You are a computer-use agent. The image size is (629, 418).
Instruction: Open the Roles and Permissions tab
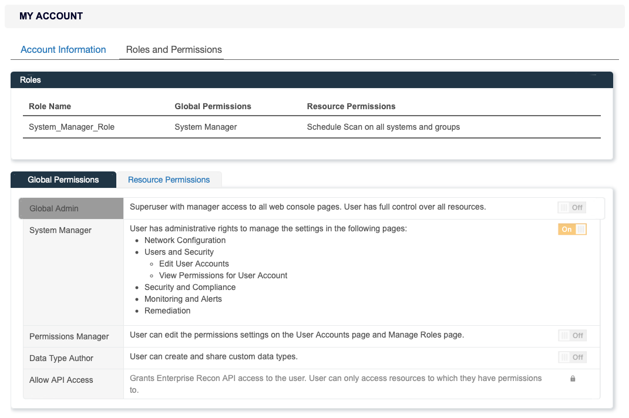pyautogui.click(x=171, y=49)
